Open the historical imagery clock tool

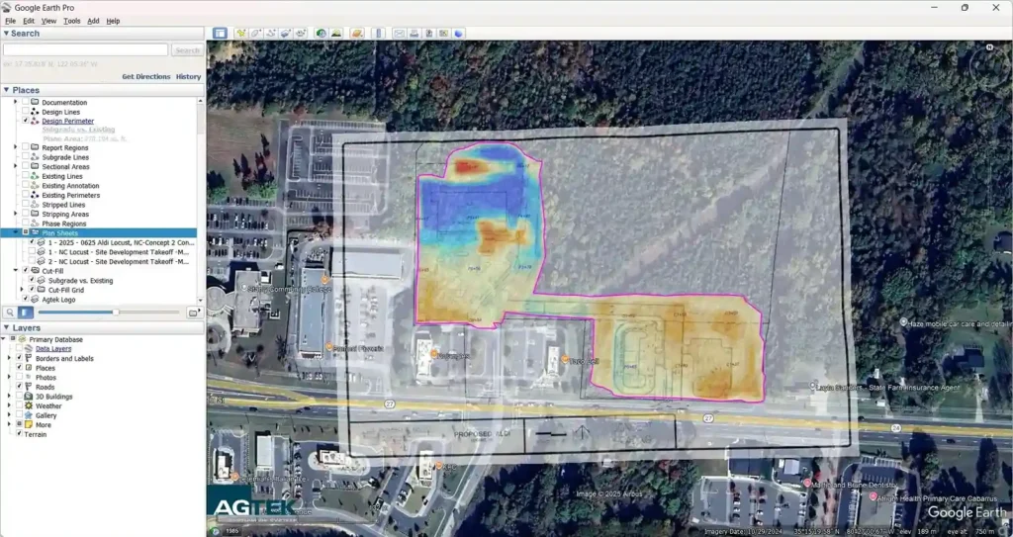[322, 33]
